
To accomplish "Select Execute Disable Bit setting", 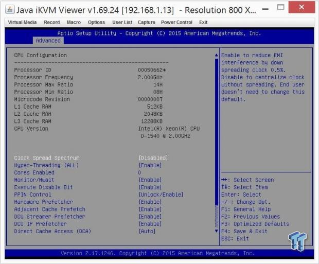I will (x=43, y=187).
